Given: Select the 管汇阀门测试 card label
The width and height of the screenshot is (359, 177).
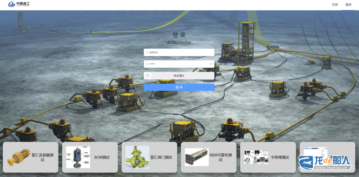Looking at the screenshot, I should 161,157.
